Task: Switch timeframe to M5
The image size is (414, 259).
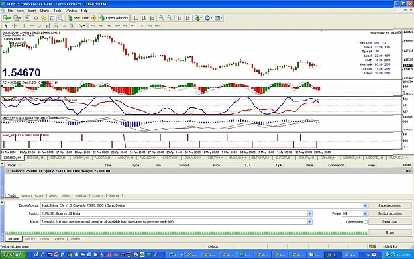Action: [101, 26]
